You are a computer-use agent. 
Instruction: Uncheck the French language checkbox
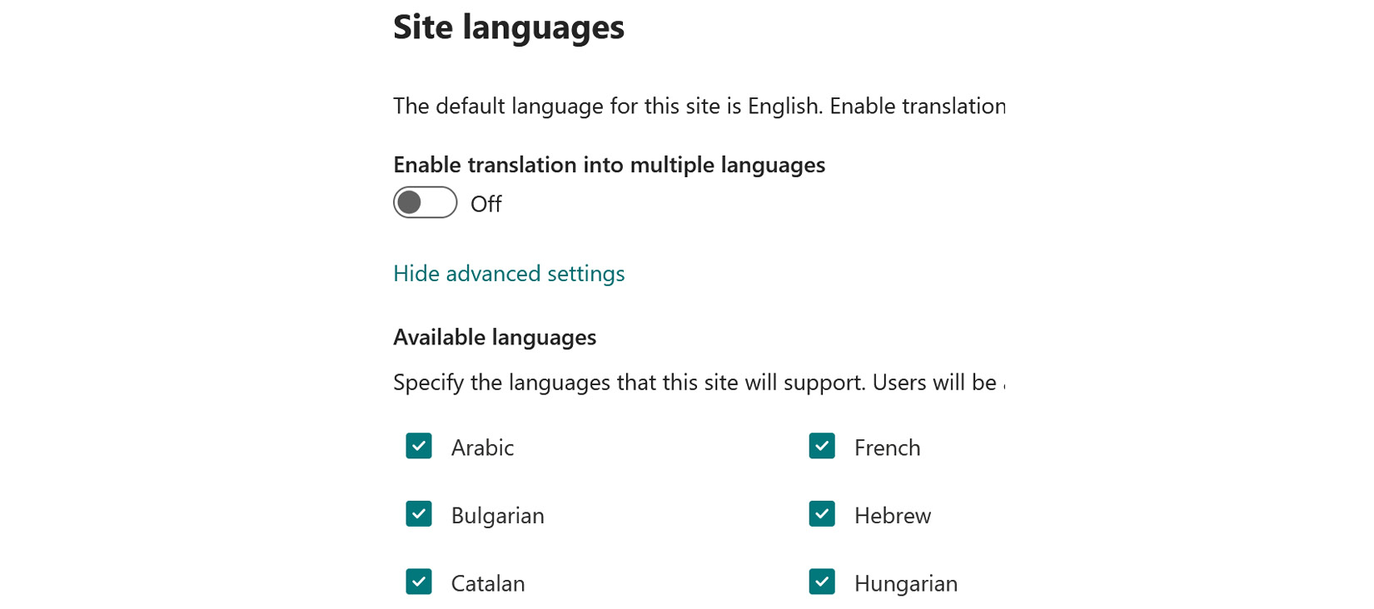coord(822,447)
